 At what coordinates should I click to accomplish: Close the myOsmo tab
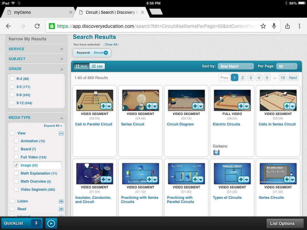pos(71,12)
